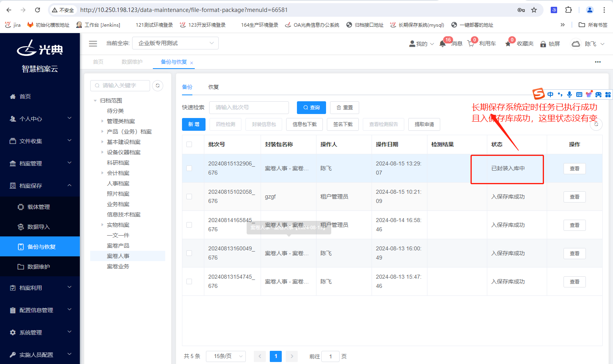Image resolution: width=613 pixels, height=364 pixels.
Task: Focus the tree keyword search field
Action: coord(120,86)
